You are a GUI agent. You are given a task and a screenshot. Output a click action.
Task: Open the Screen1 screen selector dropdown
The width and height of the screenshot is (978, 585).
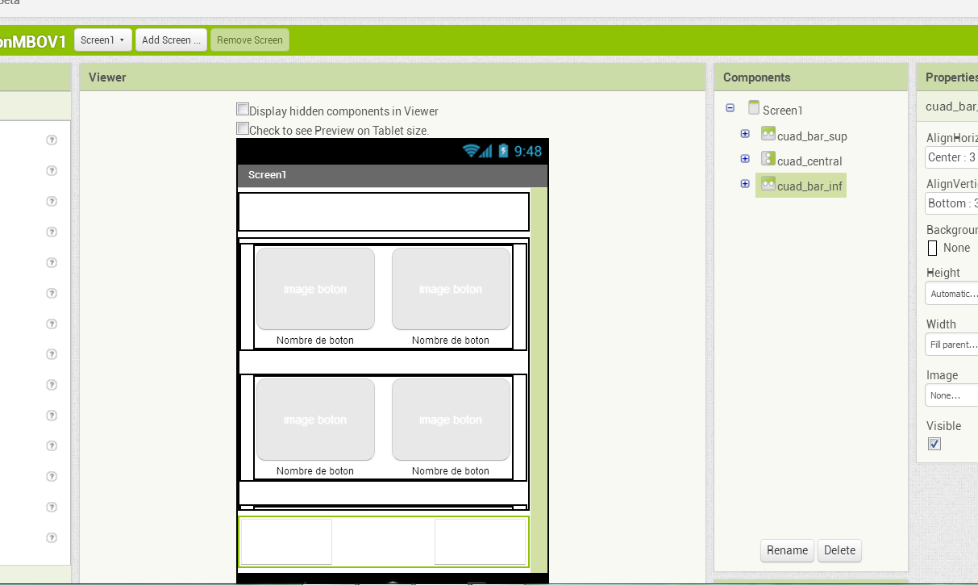[102, 39]
